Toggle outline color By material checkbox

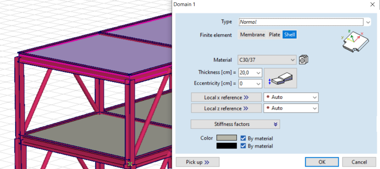243,146
